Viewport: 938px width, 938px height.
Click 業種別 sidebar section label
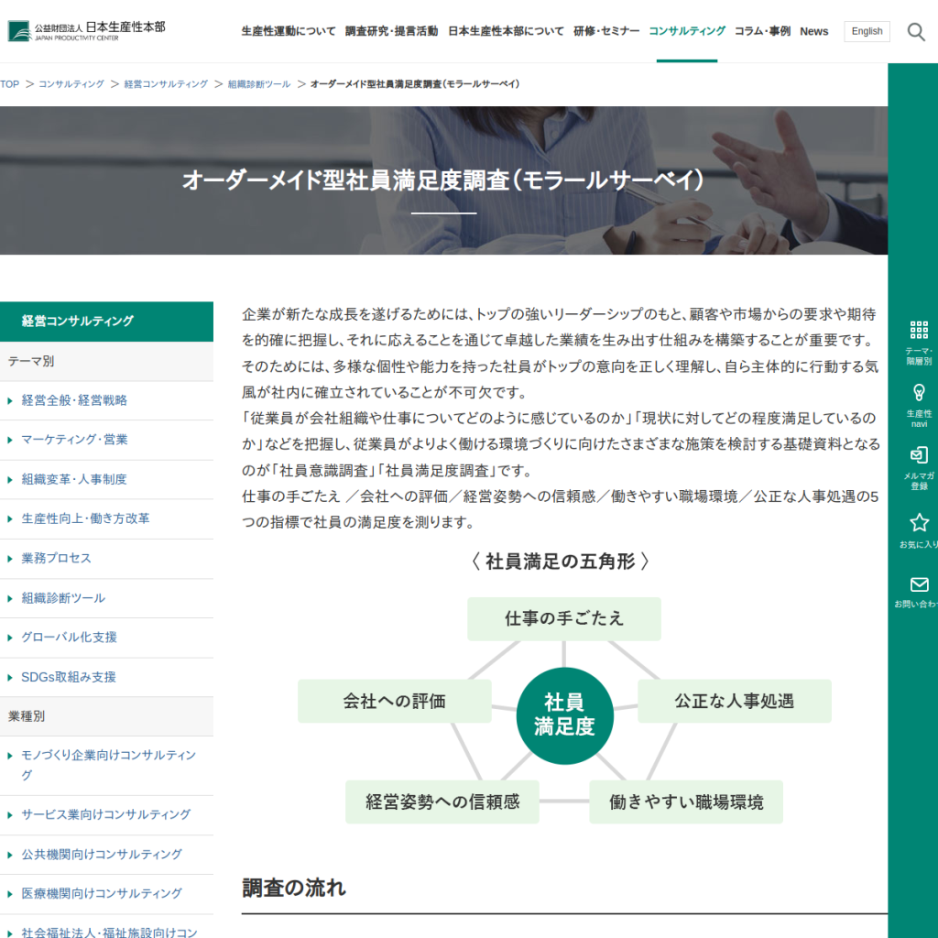27,716
